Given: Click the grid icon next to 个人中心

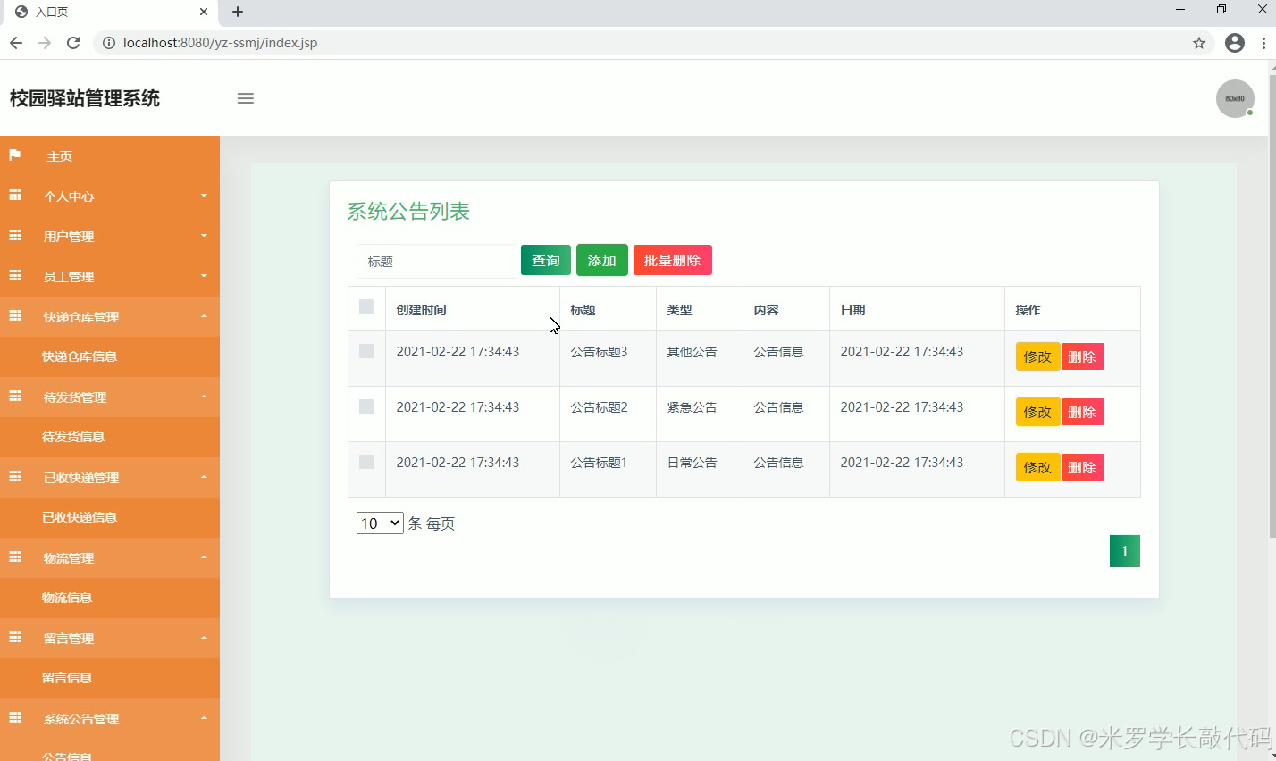Looking at the screenshot, I should tap(14, 196).
